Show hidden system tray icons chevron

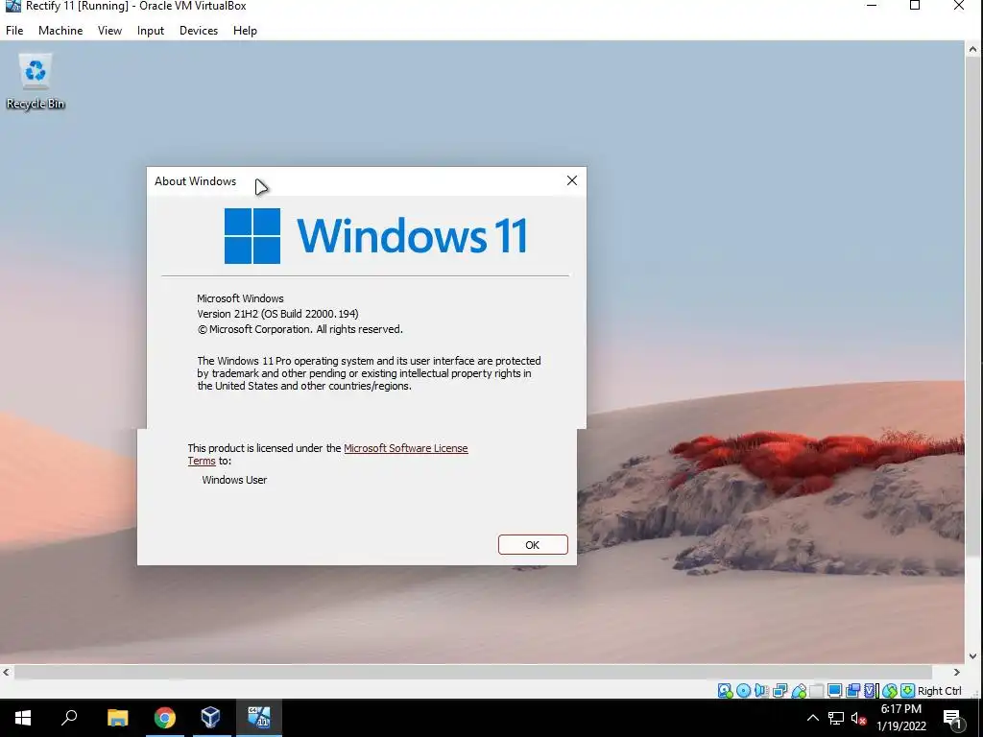812,718
